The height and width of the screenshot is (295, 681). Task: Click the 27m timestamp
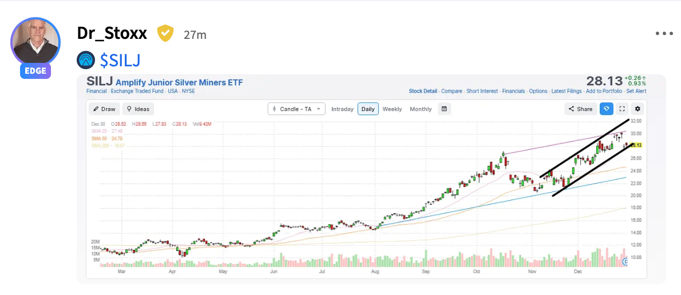click(195, 35)
